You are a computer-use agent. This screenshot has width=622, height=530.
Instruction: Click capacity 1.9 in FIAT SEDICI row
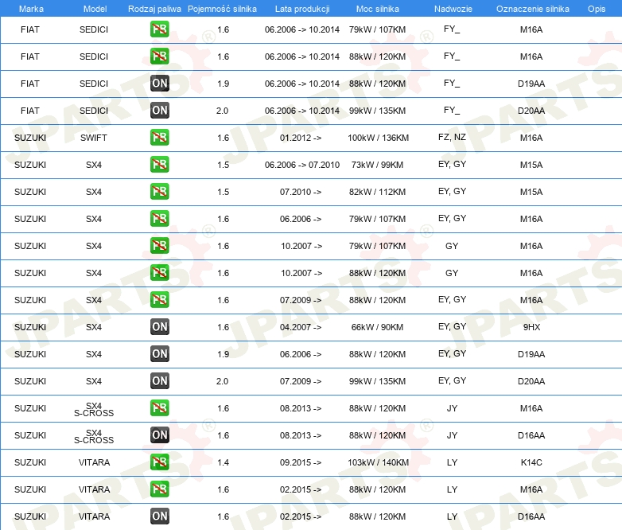[223, 84]
